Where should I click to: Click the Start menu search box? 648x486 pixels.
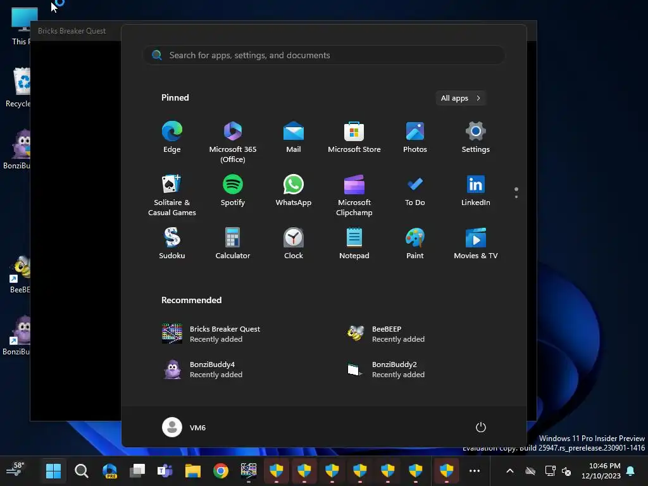(324, 55)
